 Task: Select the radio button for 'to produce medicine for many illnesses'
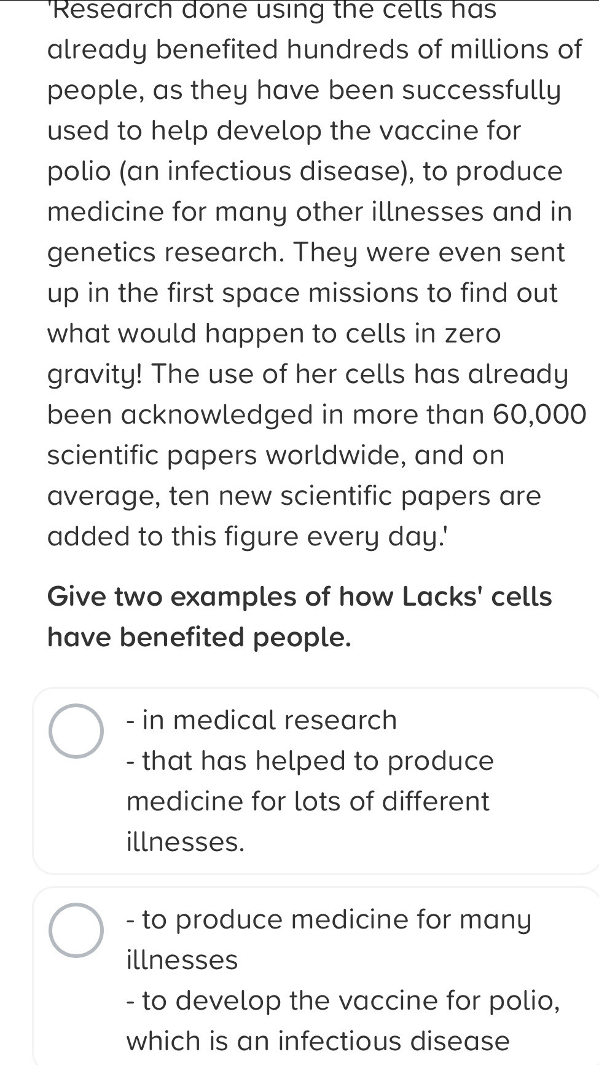(76, 930)
